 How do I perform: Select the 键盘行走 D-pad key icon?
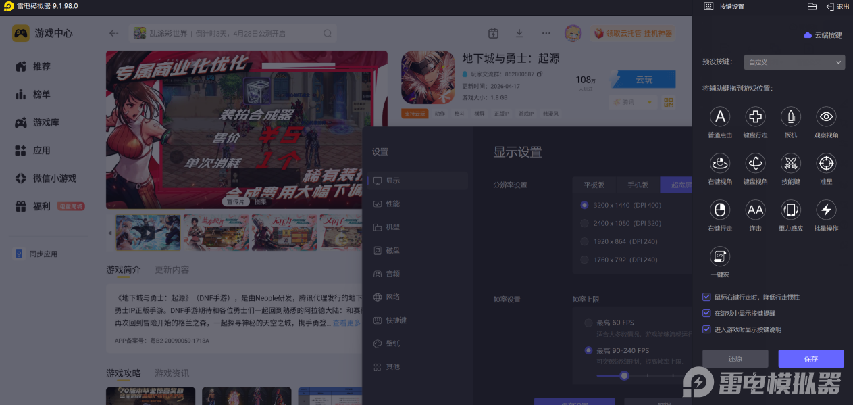pyautogui.click(x=755, y=116)
